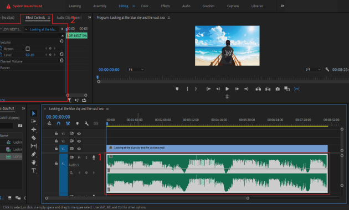Open Effect Controls panel menu
The width and height of the screenshot is (349, 210).
(x=49, y=18)
